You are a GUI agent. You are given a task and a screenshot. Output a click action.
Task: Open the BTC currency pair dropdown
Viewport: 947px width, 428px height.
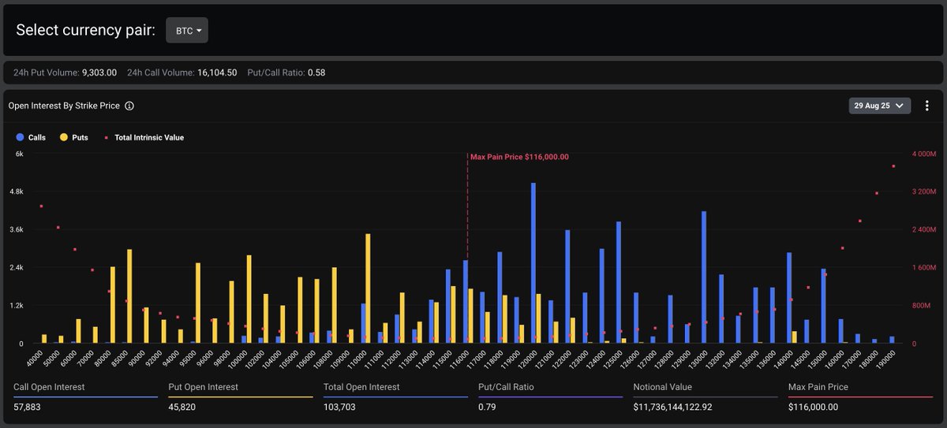[187, 30]
